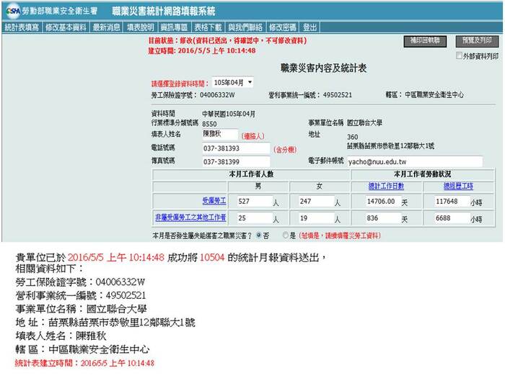Click the 行業標準分類號碼 value 8550
This screenshot has height=378, width=505.
coord(209,124)
